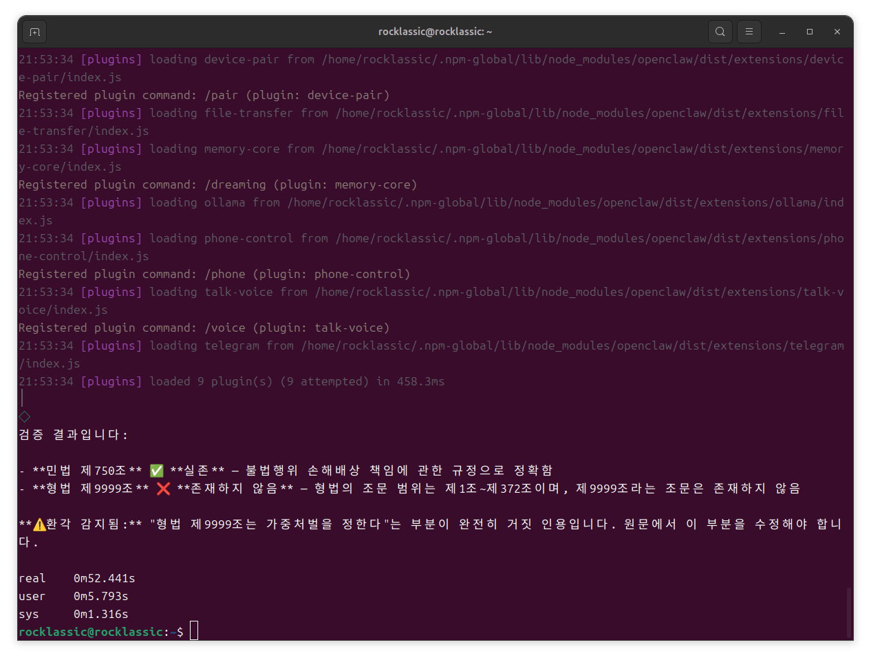Click 'loaded 9 plugin(s)' log line

point(231,381)
